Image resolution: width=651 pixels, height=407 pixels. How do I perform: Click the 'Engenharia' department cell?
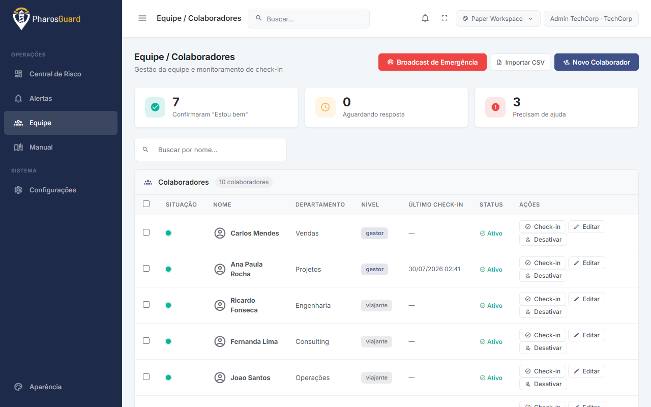[x=313, y=305]
